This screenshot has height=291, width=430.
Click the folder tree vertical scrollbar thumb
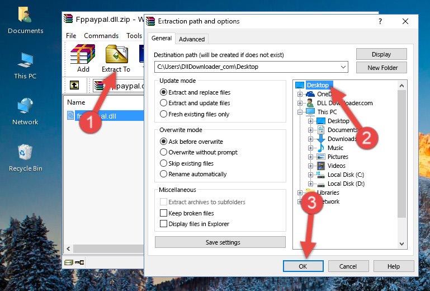401,154
